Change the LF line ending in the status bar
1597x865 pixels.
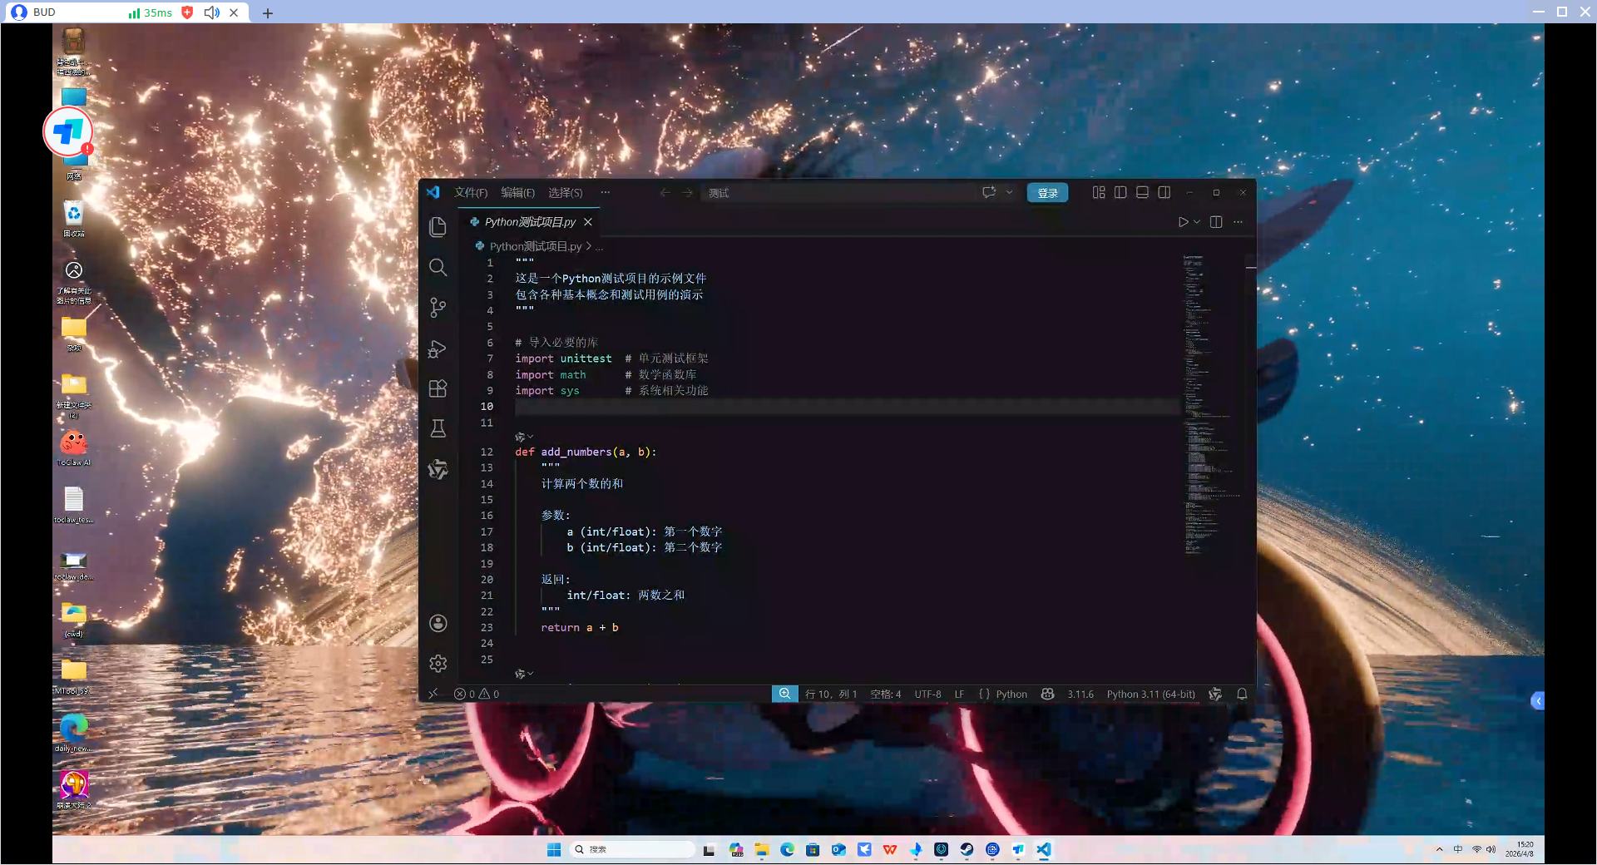pyautogui.click(x=959, y=694)
